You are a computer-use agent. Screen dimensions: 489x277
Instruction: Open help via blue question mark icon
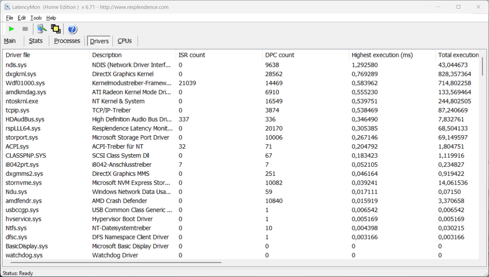[x=72, y=29]
